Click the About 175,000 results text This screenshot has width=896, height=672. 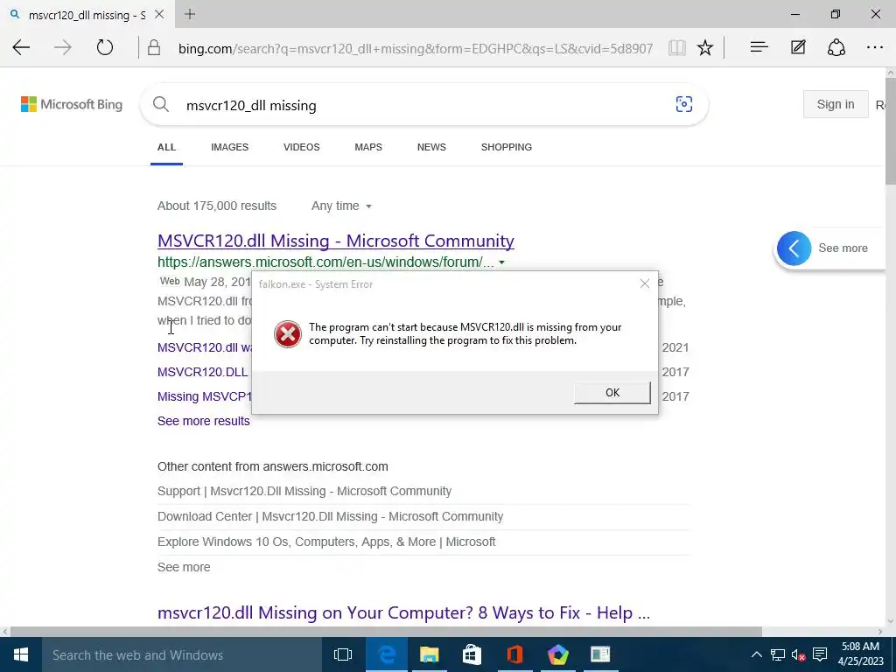coord(217,206)
